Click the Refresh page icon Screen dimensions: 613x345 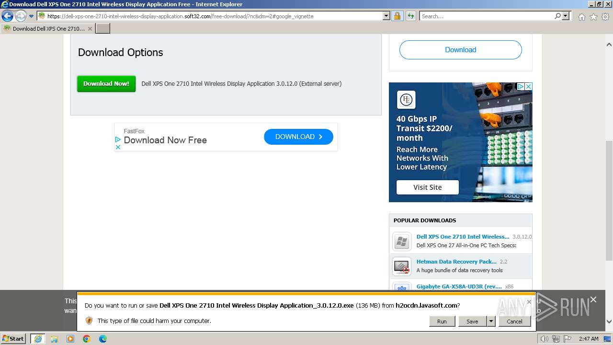coord(410,16)
